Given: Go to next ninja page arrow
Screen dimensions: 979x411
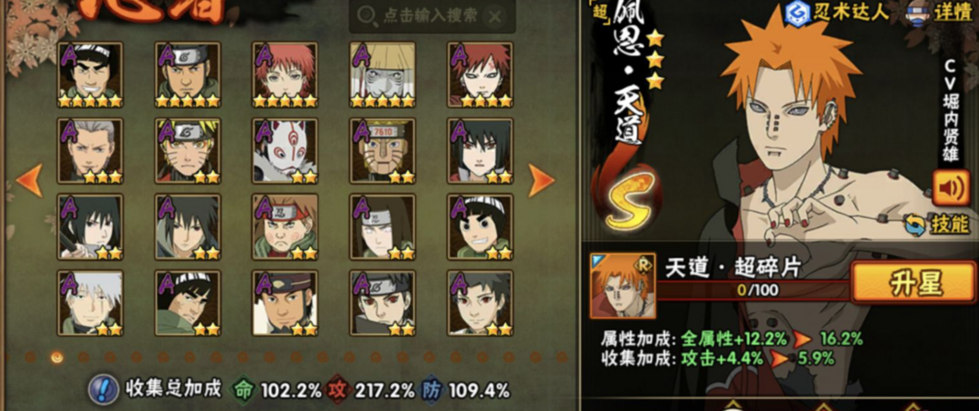Looking at the screenshot, I should coord(540,180).
